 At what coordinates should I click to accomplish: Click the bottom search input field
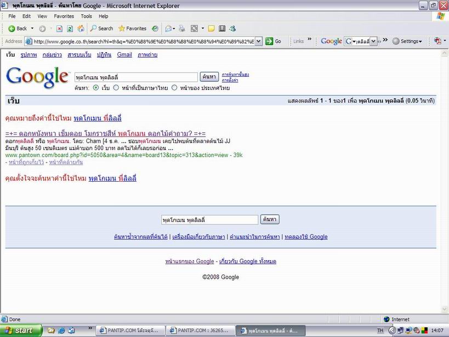click(x=209, y=220)
